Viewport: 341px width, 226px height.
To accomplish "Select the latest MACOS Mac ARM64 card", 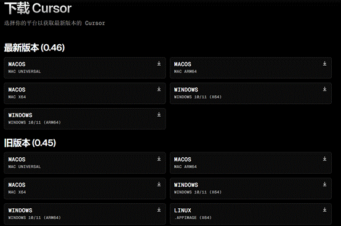I will click(251, 68).
